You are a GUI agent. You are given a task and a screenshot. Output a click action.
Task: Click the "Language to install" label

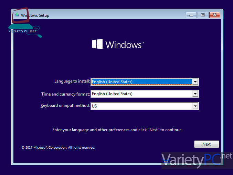[x=72, y=82]
